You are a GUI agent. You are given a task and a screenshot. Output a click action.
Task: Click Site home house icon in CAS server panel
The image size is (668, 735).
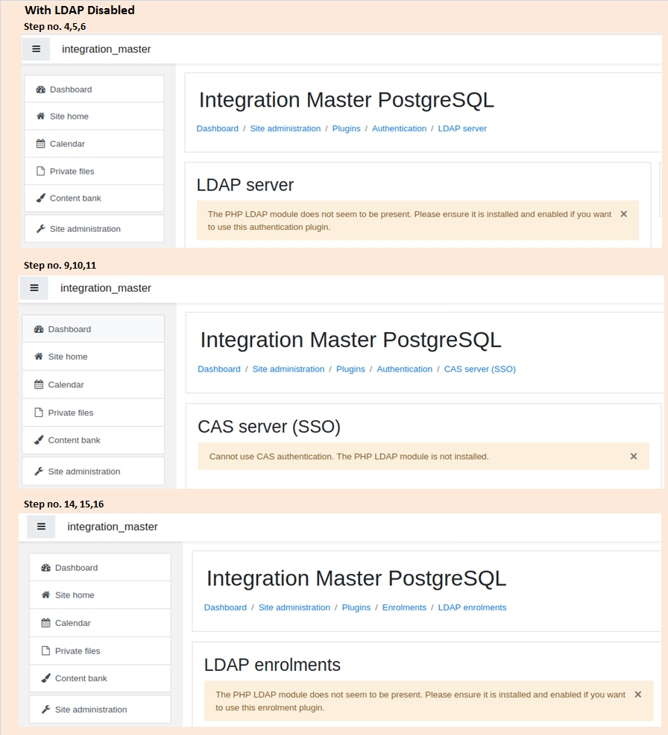(39, 356)
